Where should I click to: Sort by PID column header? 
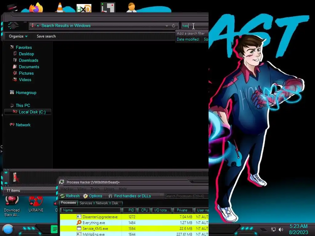[x=130, y=210]
